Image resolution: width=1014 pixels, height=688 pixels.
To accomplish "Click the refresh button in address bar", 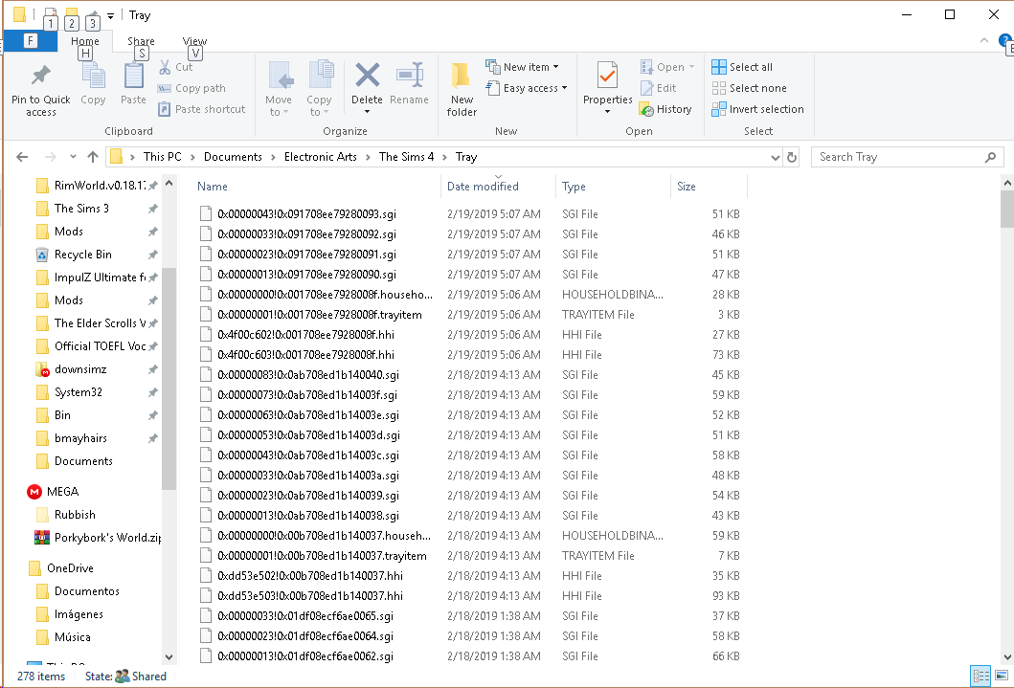I will point(792,157).
